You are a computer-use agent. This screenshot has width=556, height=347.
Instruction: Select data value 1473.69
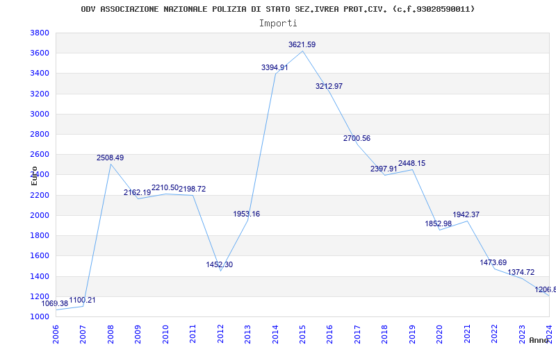point(493,263)
